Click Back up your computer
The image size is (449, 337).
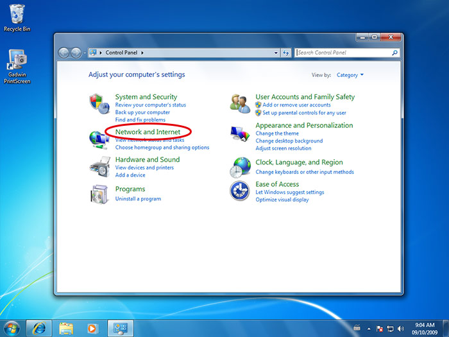(142, 112)
